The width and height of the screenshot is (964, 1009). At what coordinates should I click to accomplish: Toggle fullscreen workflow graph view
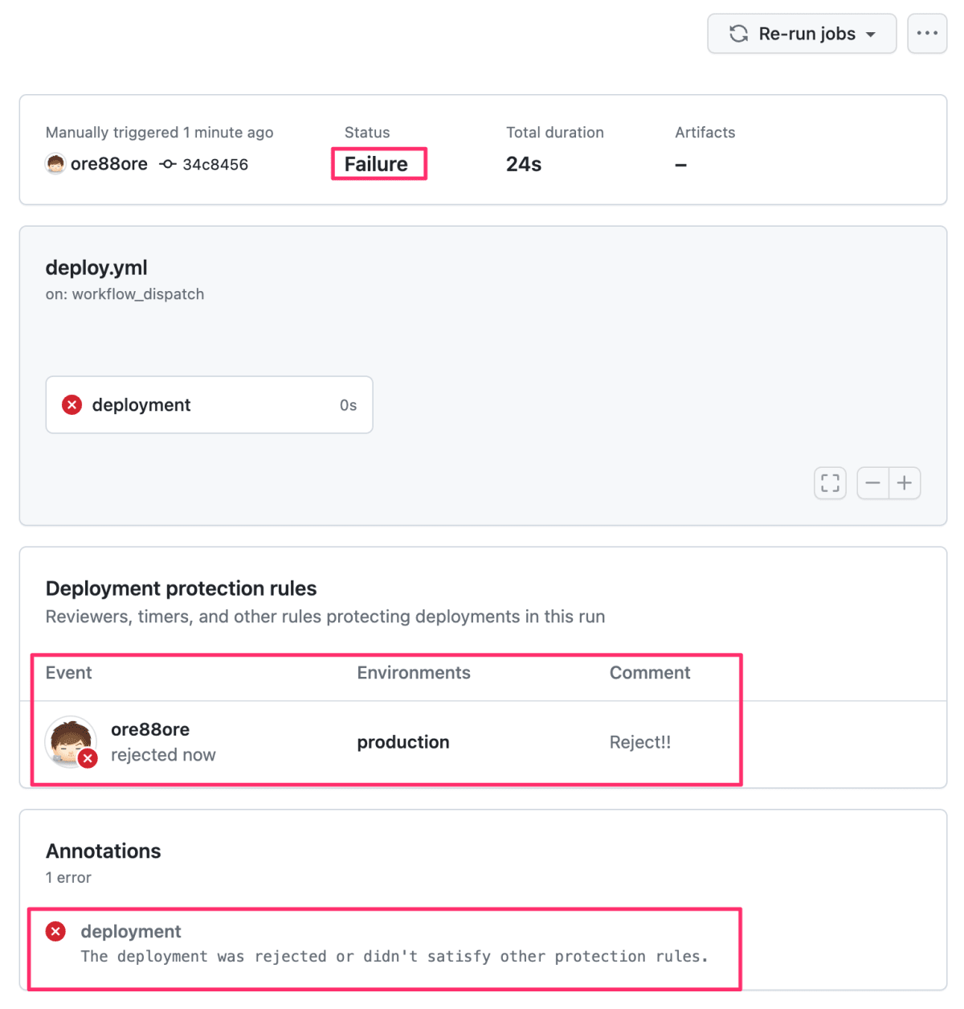point(830,483)
